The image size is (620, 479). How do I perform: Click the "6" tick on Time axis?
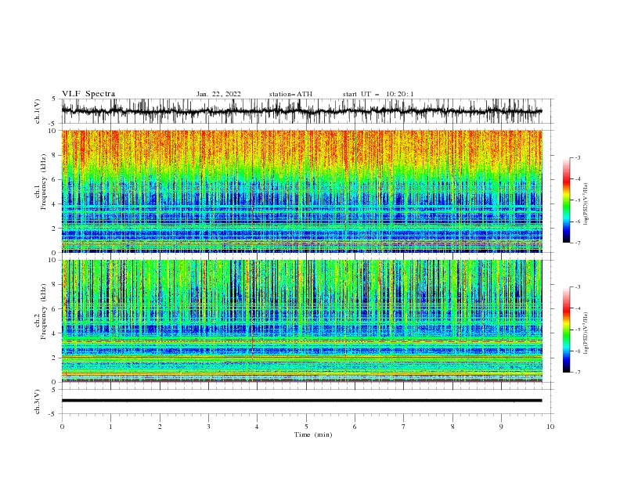pyautogui.click(x=355, y=427)
